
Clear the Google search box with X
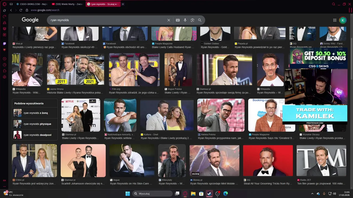pyautogui.click(x=169, y=20)
